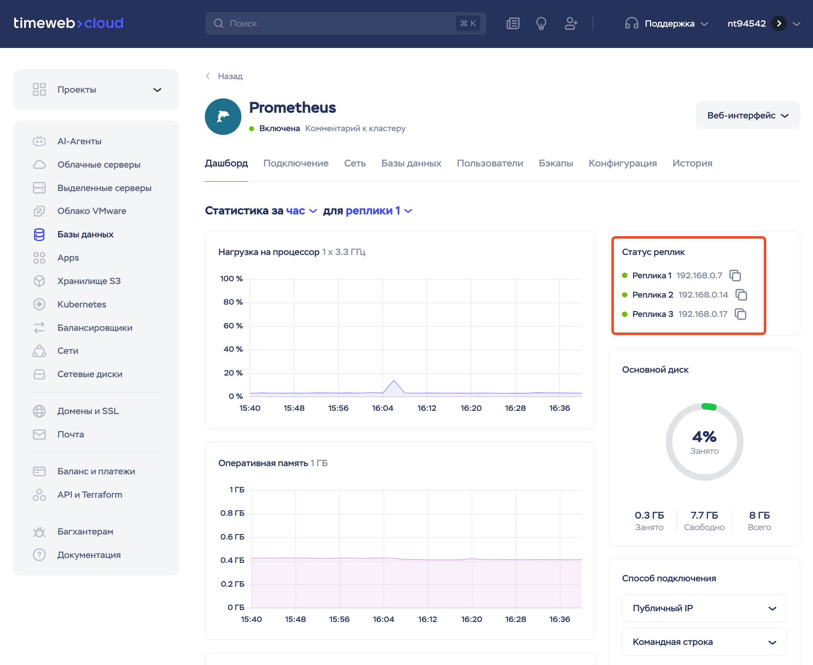Go to S3 storage section
813x665 pixels.
coord(89,281)
